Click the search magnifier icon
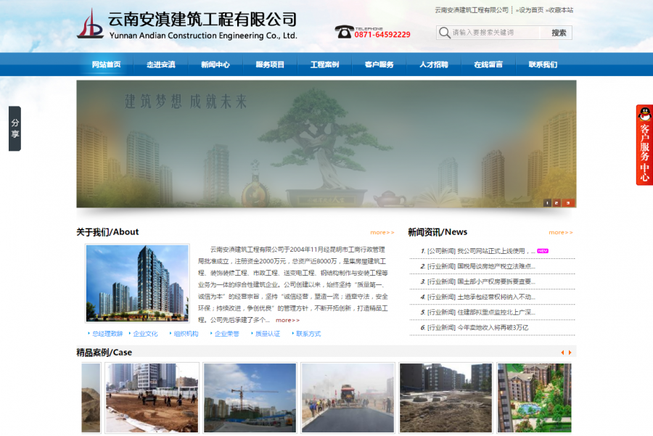Image resolution: width=653 pixels, height=436 pixels. pos(443,32)
